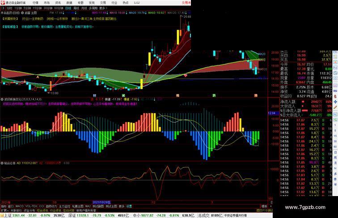338x218 pixels.
Task: Select the 15分钟 chart period
Action: [x=37, y=8]
